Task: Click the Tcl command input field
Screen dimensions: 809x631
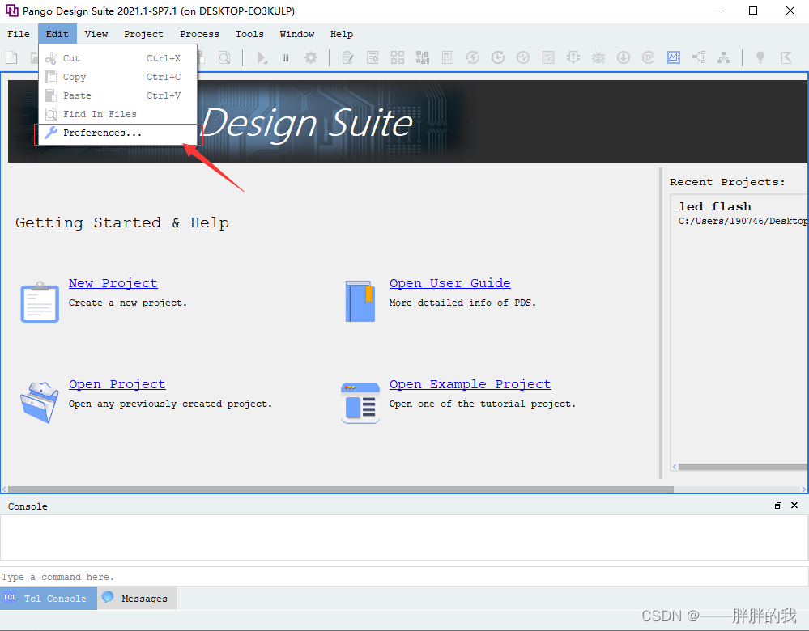Action: tap(404, 577)
